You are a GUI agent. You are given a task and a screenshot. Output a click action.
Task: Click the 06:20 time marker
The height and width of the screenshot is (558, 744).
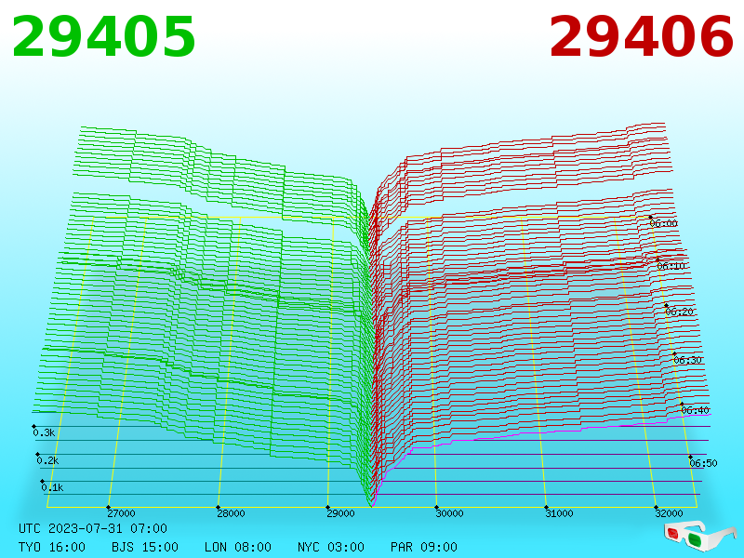(679, 312)
